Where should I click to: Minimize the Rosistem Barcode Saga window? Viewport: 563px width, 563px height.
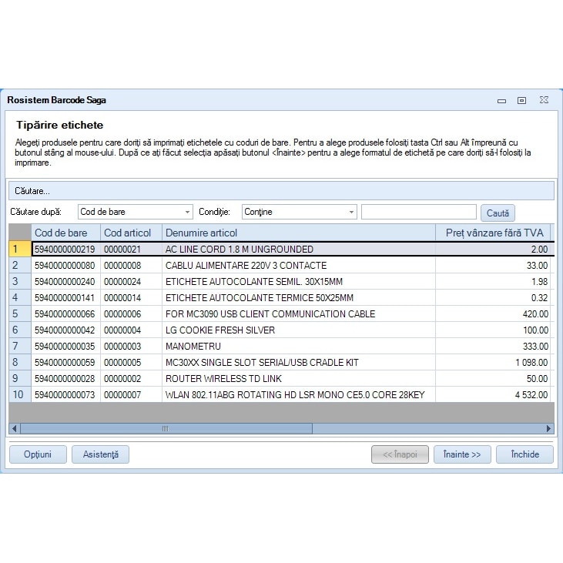click(501, 100)
